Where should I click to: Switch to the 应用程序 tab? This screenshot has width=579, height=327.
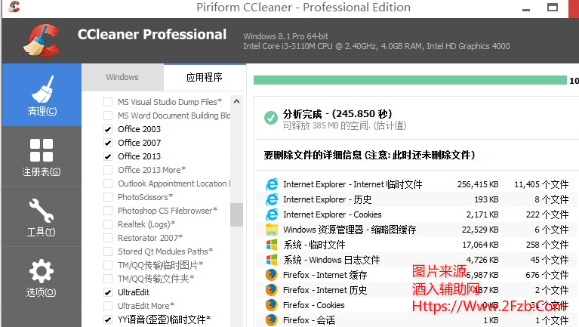click(x=205, y=77)
